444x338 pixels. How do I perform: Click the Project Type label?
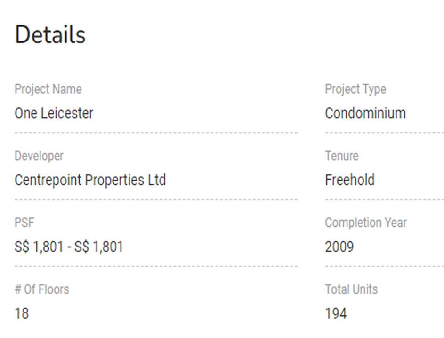point(355,89)
